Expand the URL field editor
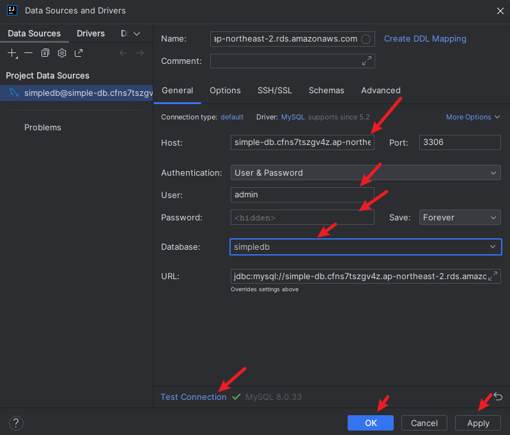Screen dimensions: 510x435 (493, 276)
